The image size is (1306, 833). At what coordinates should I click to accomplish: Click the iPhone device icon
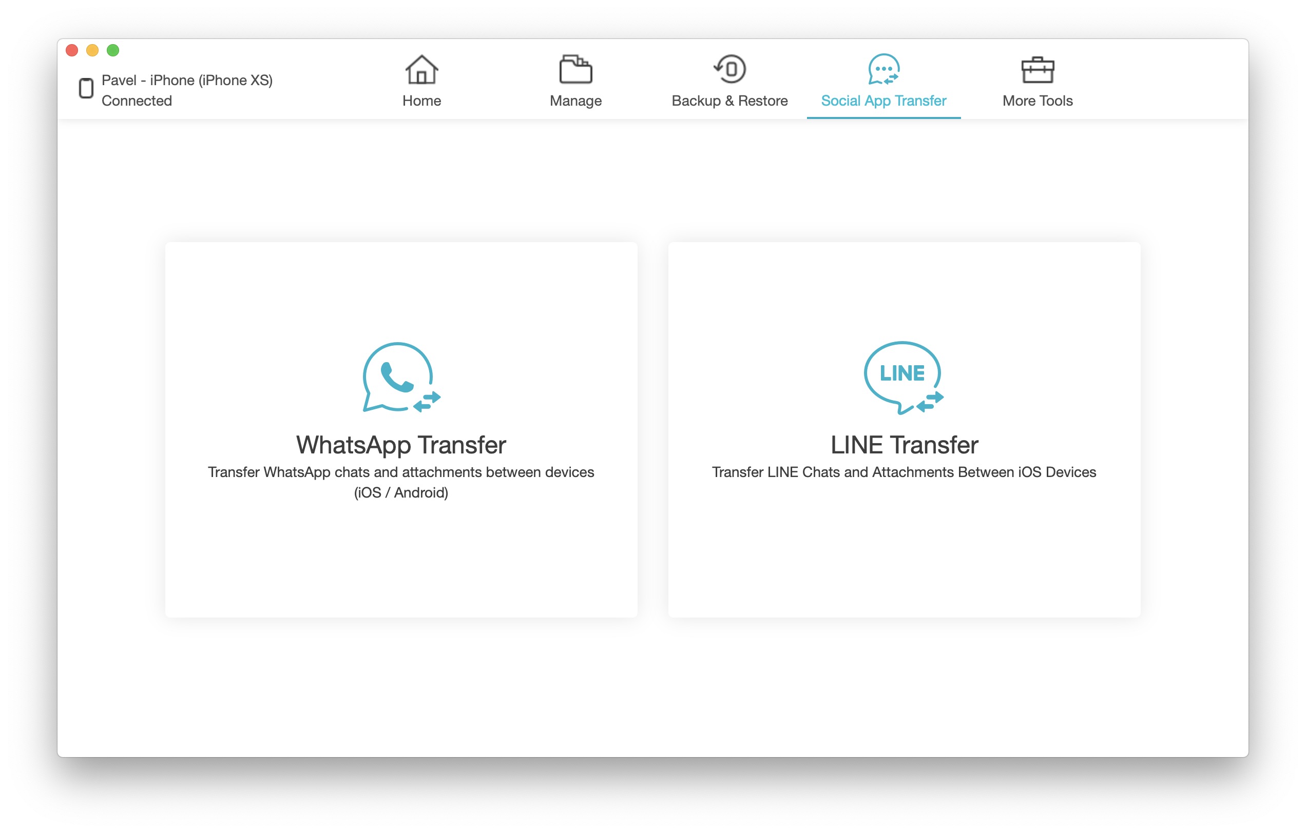(86, 88)
